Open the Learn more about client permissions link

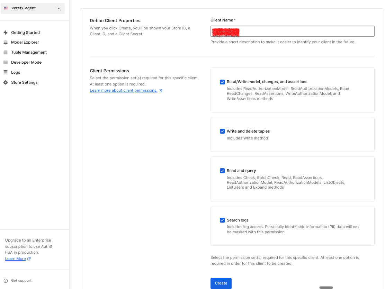click(x=124, y=90)
